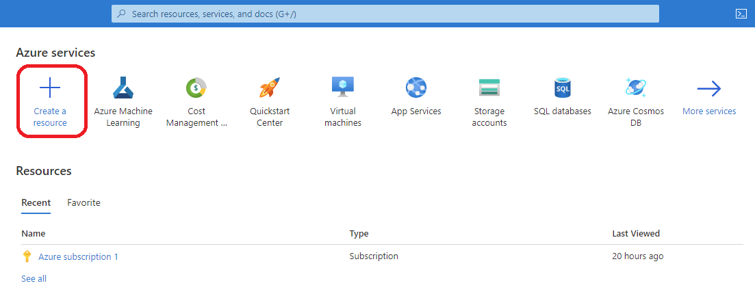Click the subscription key icon
Screen dimensions: 755x294
coord(27,256)
